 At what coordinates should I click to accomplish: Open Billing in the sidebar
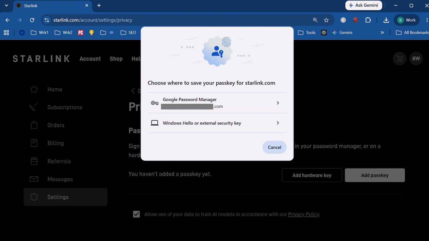[65, 143]
